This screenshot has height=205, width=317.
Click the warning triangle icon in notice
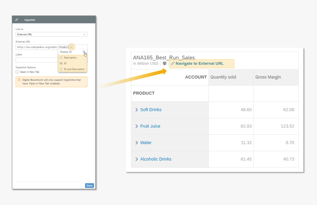pos(19,79)
